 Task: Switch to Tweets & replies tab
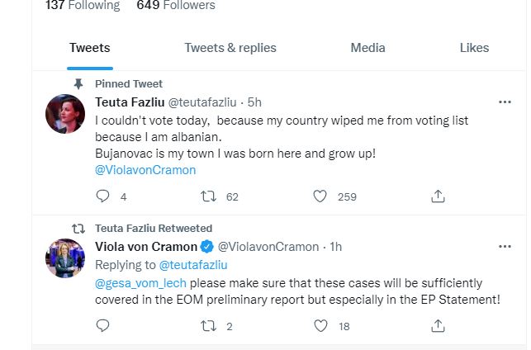tap(230, 48)
